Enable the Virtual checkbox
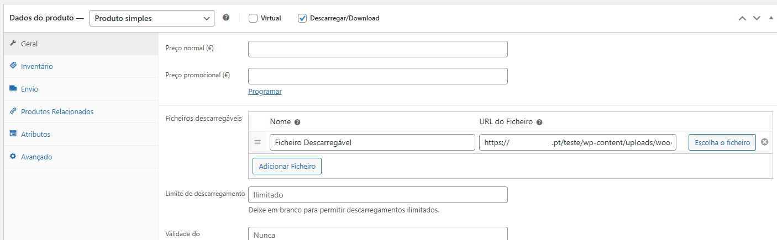Viewport: 777px width, 240px height. [x=253, y=18]
